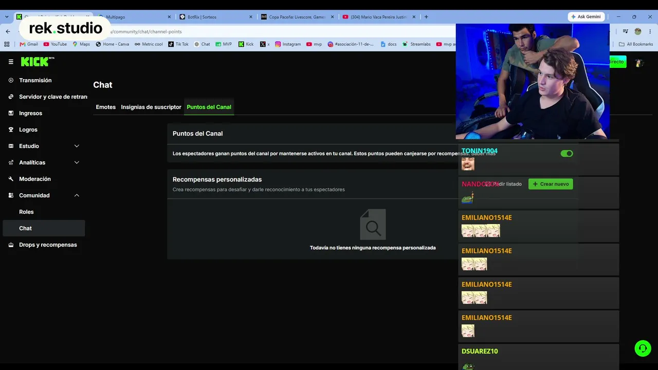Click the address bar URL
658x370 pixels.
[x=145, y=31]
